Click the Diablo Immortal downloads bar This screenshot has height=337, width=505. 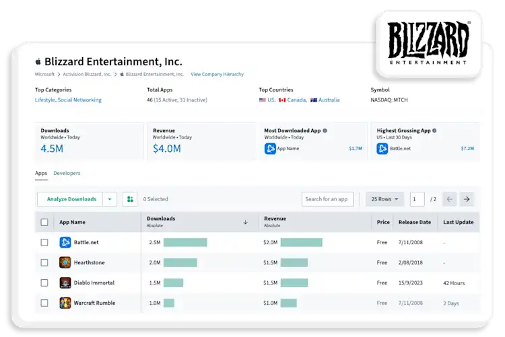pos(173,283)
